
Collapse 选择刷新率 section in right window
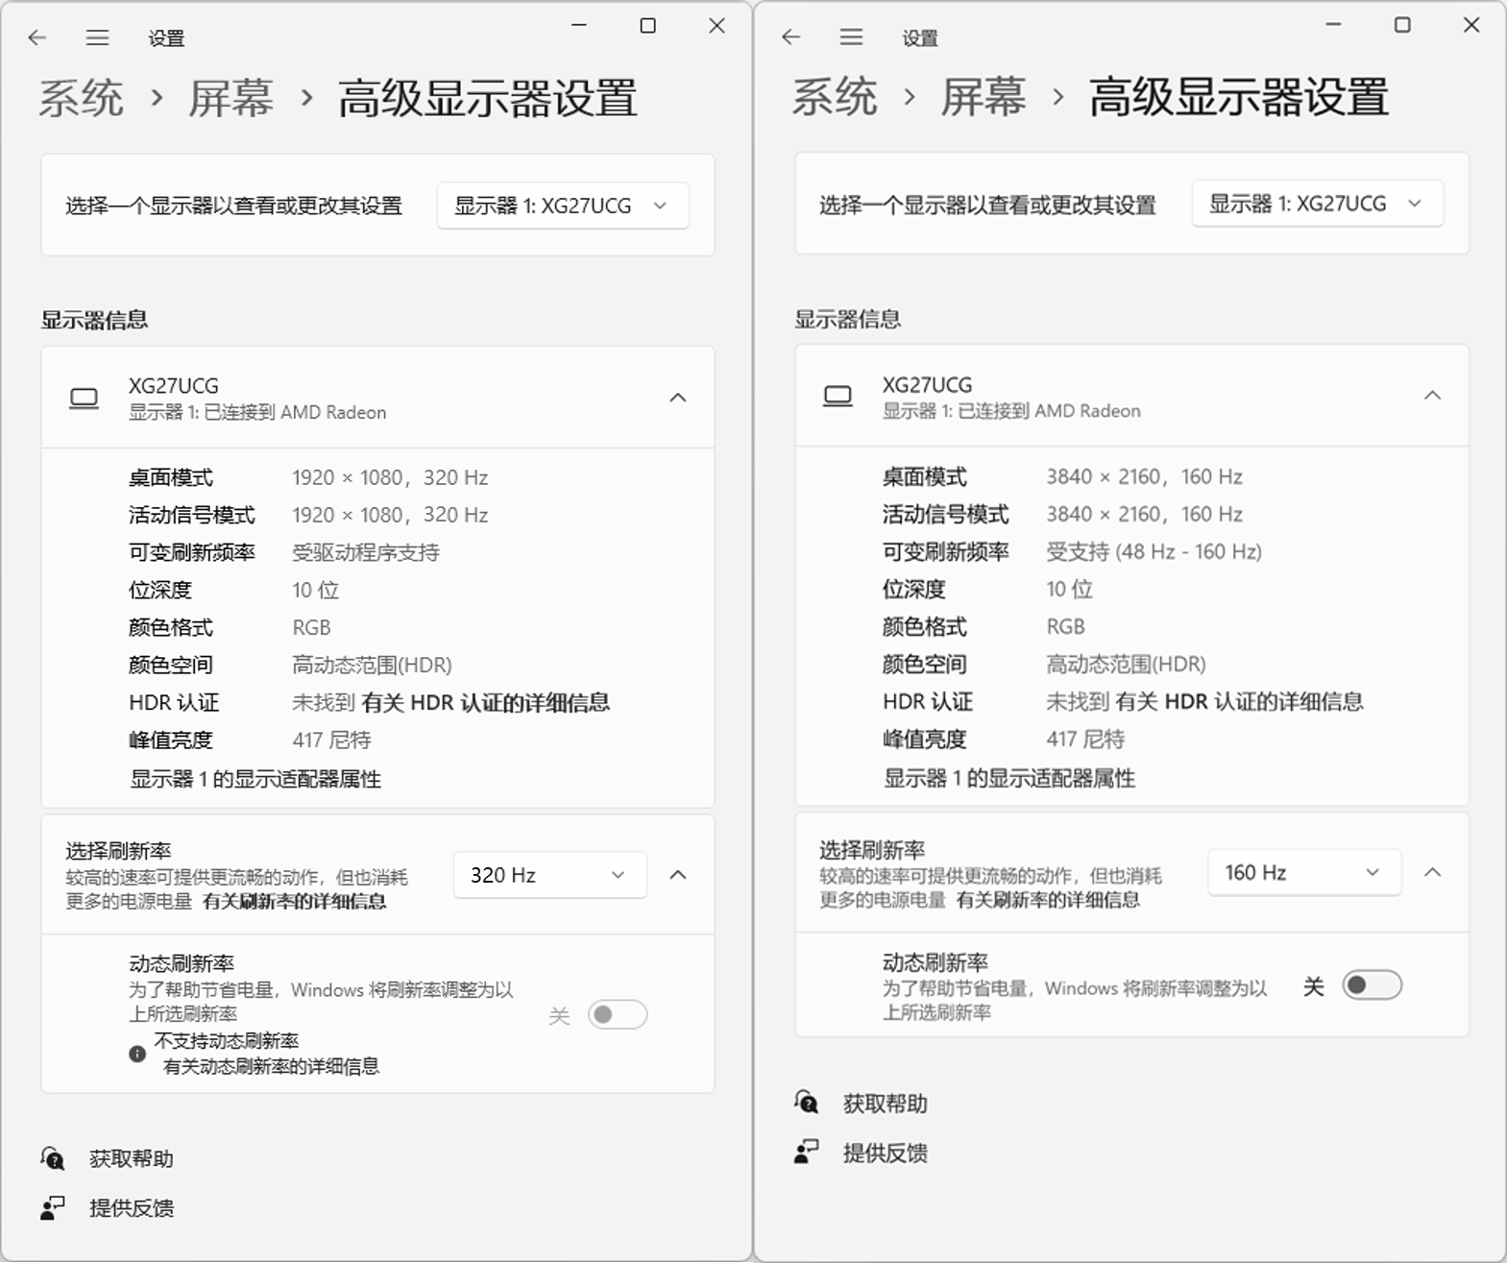(1432, 873)
